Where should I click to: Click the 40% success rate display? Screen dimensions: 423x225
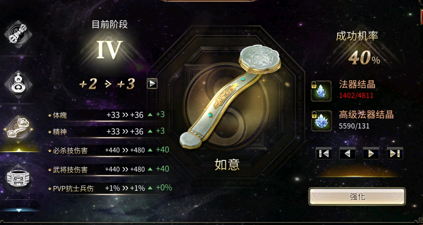[x=364, y=58]
